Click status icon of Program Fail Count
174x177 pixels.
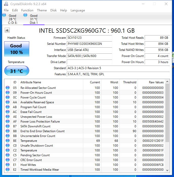click(x=8, y=107)
